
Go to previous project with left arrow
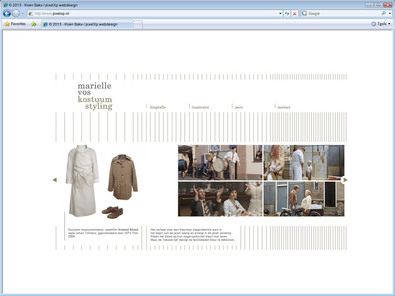pos(54,180)
